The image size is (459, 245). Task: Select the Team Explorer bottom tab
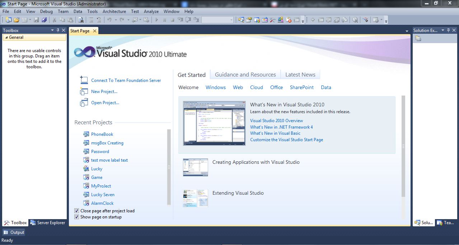pos(446,223)
